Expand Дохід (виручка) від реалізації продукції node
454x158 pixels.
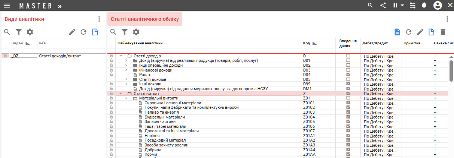pyautogui.click(x=127, y=60)
